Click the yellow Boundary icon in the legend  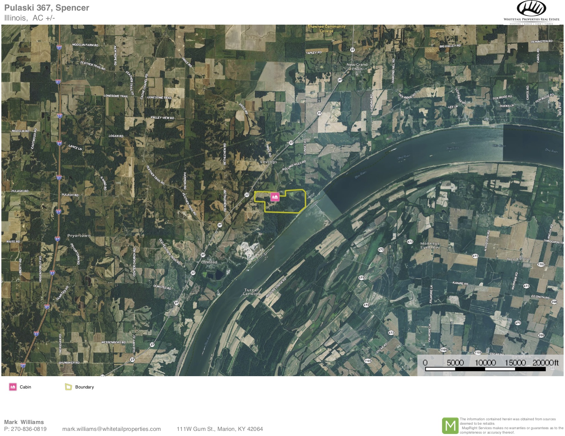click(x=68, y=387)
